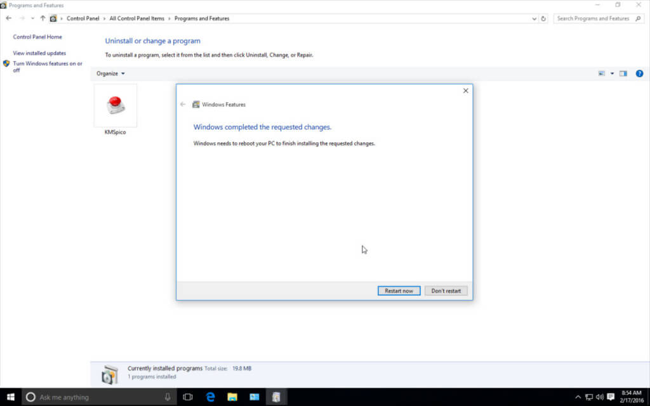650x406 pixels.
Task: Click Turn Windows features on or off
Action: [47, 67]
